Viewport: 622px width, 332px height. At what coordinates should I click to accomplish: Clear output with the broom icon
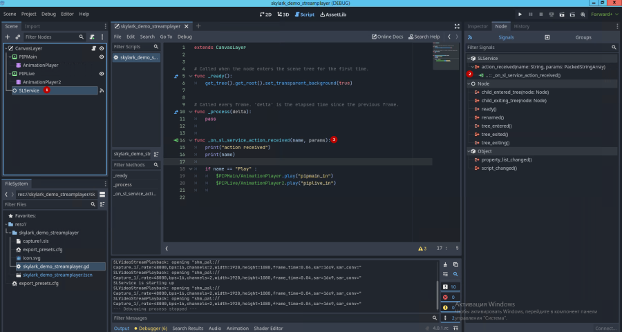(x=445, y=264)
